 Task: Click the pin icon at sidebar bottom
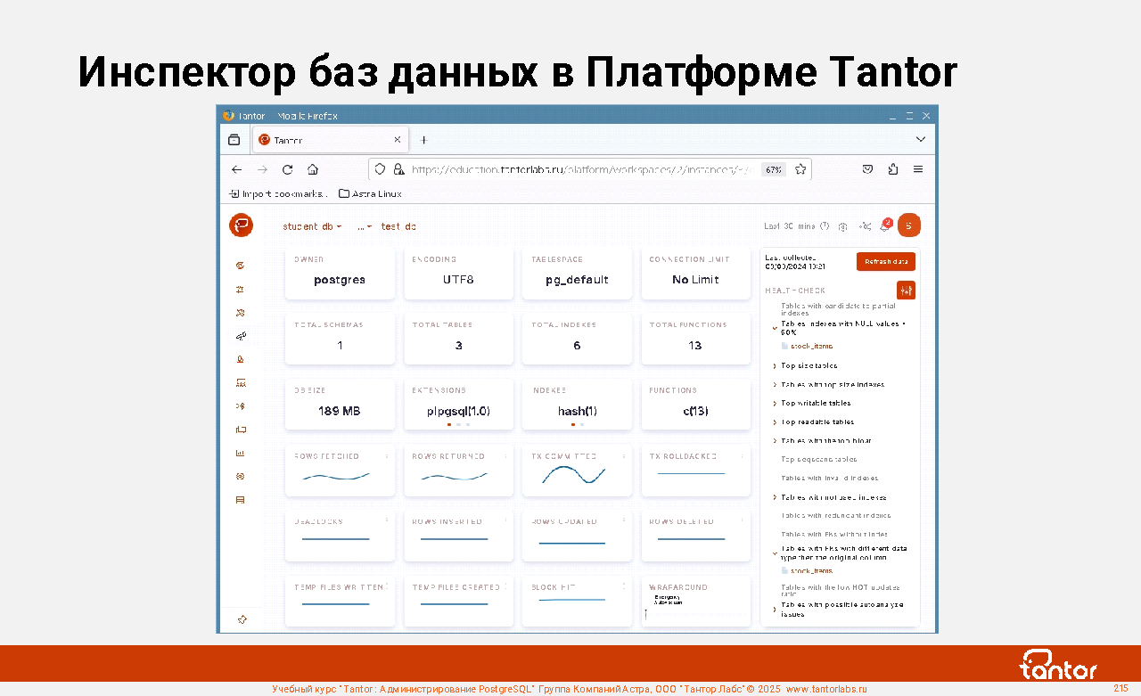click(x=242, y=619)
